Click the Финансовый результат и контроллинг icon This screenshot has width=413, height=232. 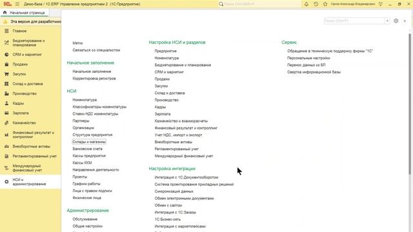(6, 135)
